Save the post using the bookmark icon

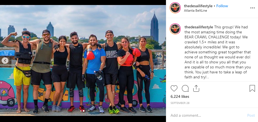(x=252, y=88)
